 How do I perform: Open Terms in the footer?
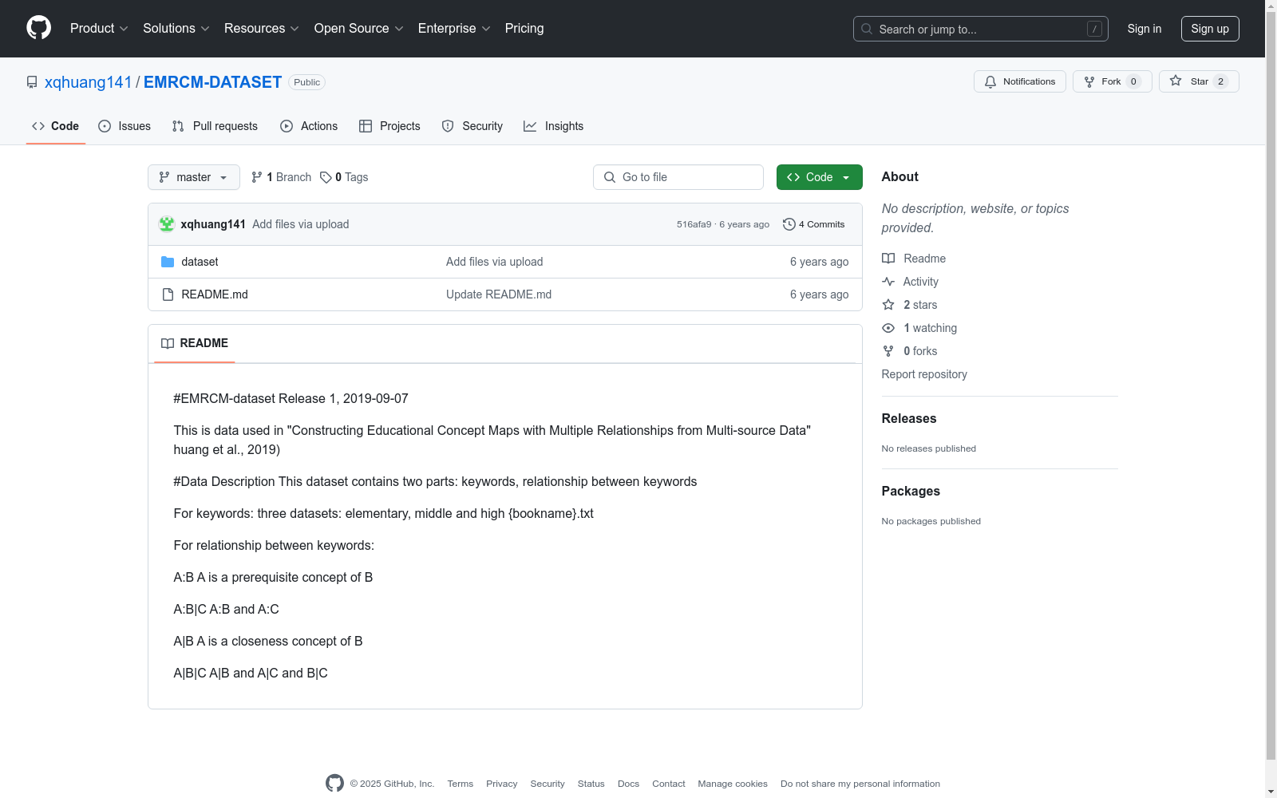pos(461,784)
